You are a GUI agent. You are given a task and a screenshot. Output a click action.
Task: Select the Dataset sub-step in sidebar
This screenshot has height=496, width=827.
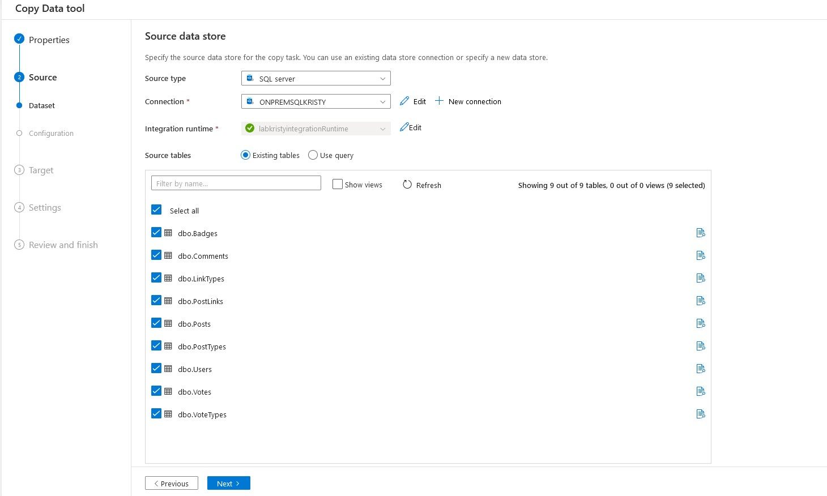42,105
